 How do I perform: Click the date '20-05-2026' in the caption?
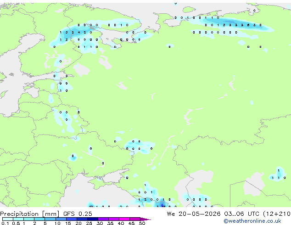[200, 214]
